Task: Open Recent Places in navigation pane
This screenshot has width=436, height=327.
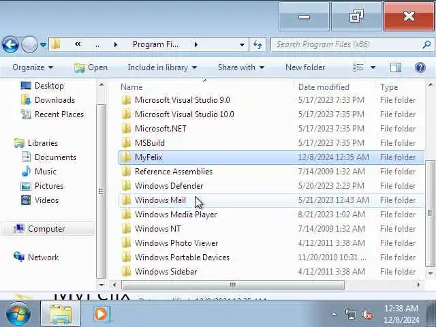Action: pos(52,114)
